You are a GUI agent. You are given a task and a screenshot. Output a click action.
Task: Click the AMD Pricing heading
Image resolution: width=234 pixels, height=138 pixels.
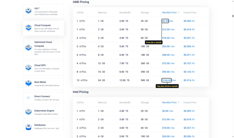[x=81, y=2]
